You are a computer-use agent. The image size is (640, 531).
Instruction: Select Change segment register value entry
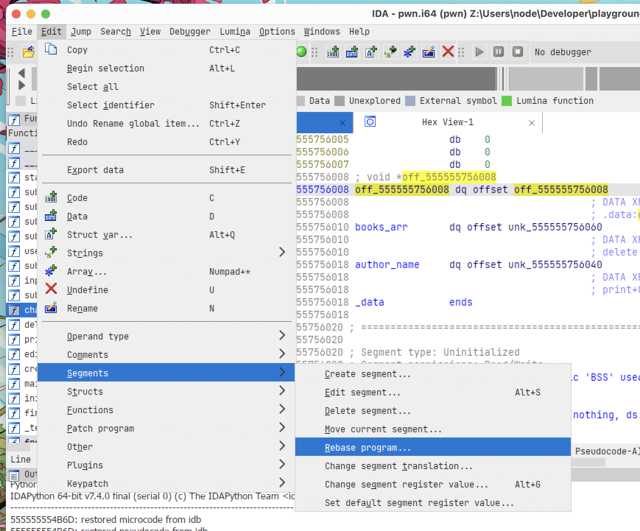point(433,484)
